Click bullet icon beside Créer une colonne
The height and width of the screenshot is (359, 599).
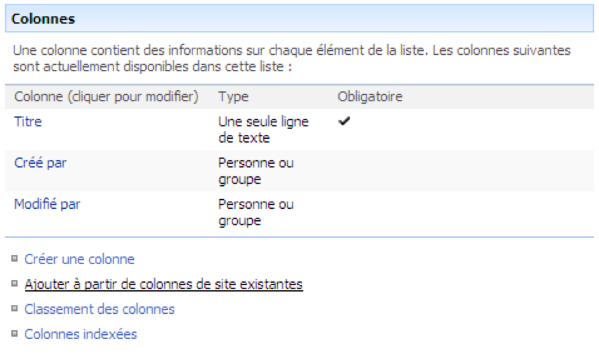coord(15,258)
